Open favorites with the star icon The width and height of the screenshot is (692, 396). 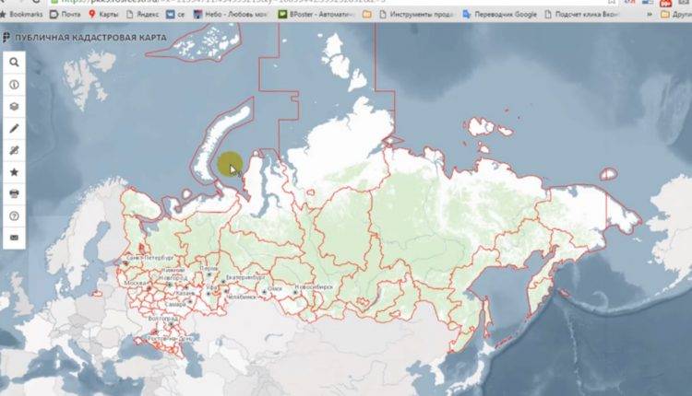pyautogui.click(x=15, y=172)
